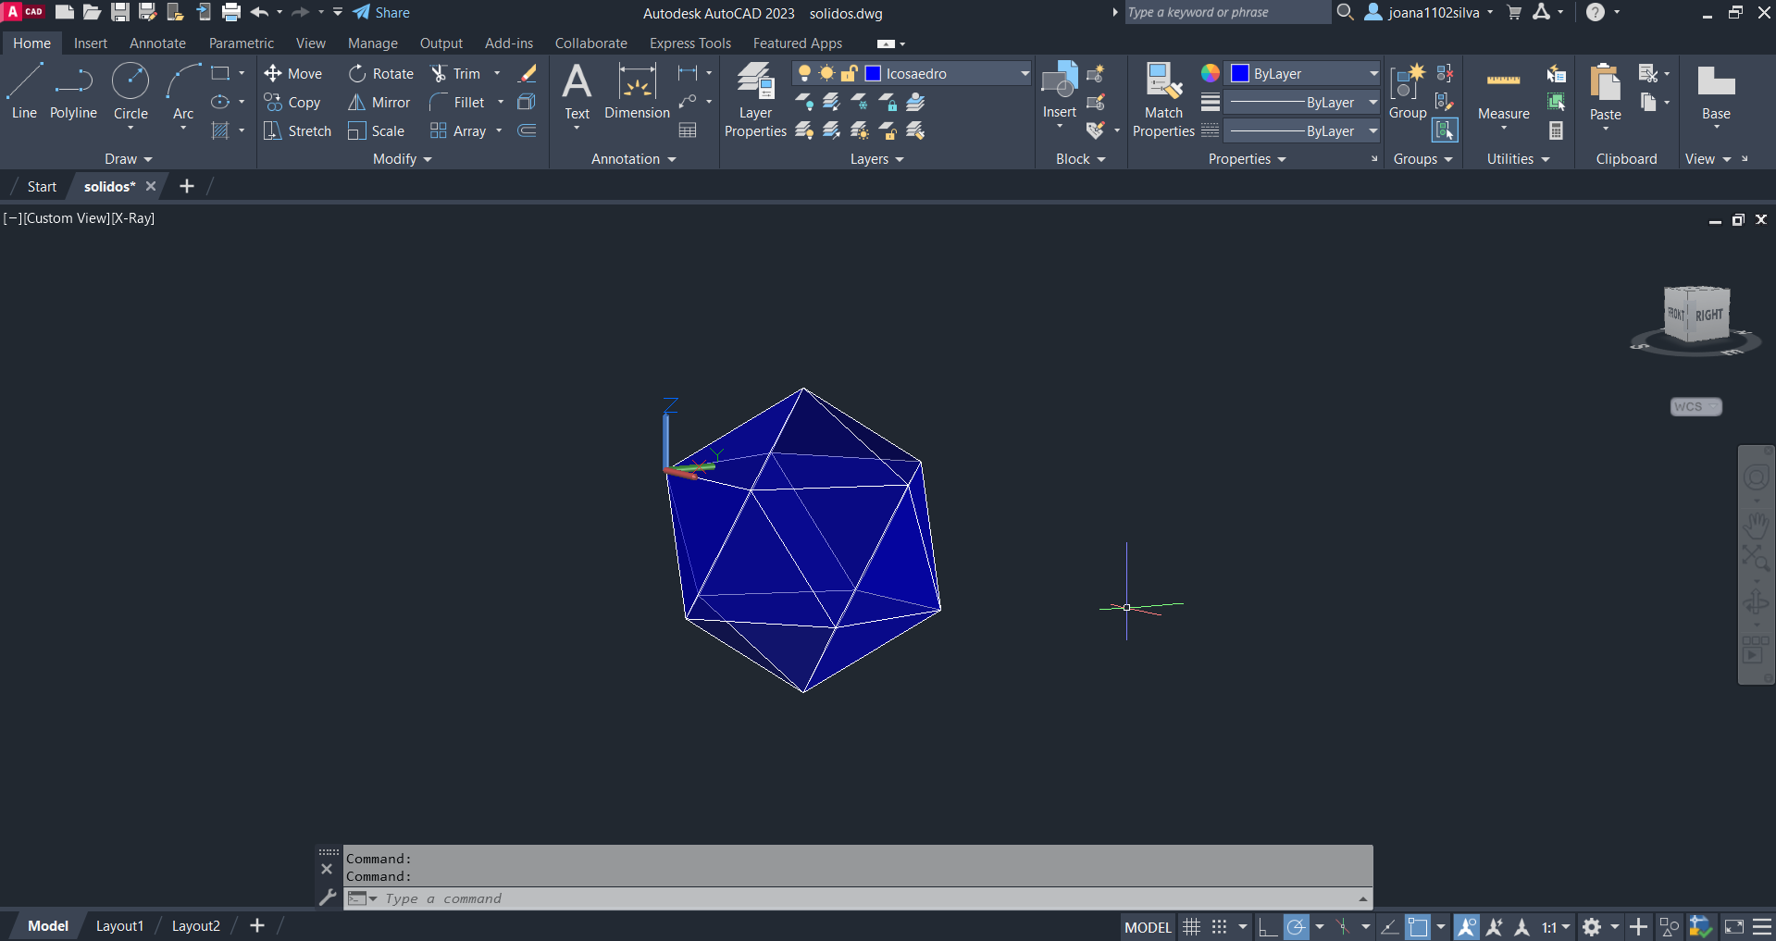The height and width of the screenshot is (941, 1776).
Task: Toggle polar tracking in status bar
Action: coord(1297,927)
